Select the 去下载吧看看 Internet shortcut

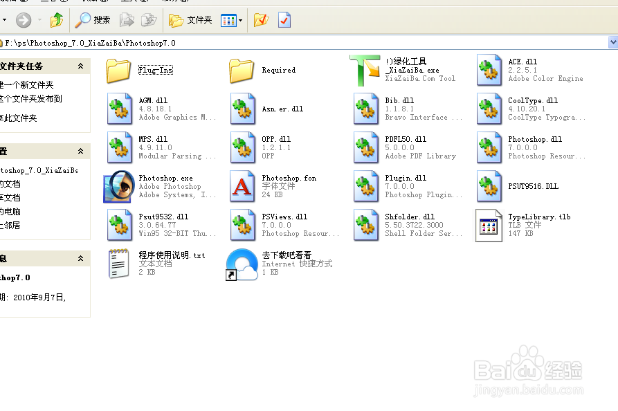point(242,264)
